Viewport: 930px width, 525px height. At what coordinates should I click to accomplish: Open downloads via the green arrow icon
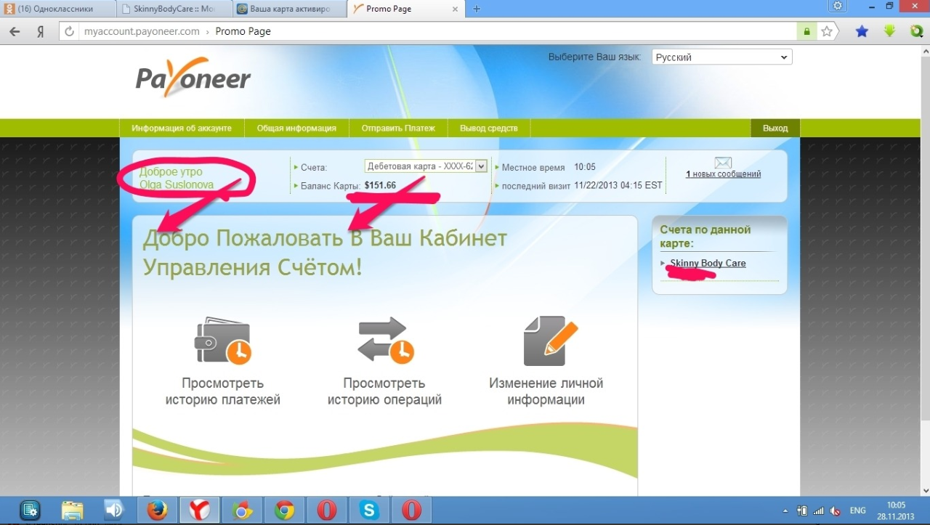pos(889,31)
